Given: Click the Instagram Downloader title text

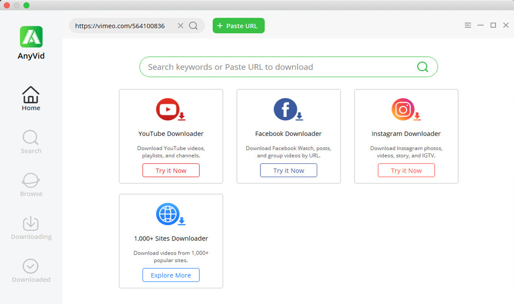Looking at the screenshot, I should pos(406,133).
